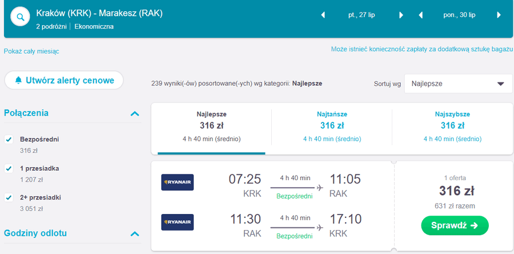514x254 pixels.
Task: Go to next departure date after pt., 27 lip
Action: click(400, 15)
